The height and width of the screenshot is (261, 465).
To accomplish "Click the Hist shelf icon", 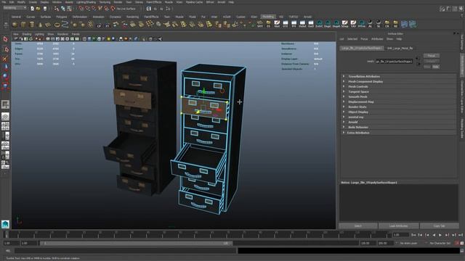I will (x=277, y=24).
